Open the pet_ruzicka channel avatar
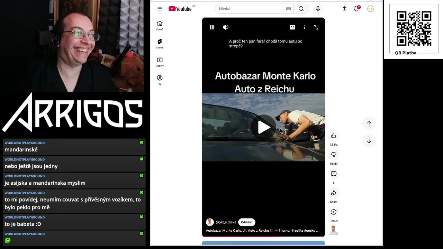 pyautogui.click(x=210, y=222)
